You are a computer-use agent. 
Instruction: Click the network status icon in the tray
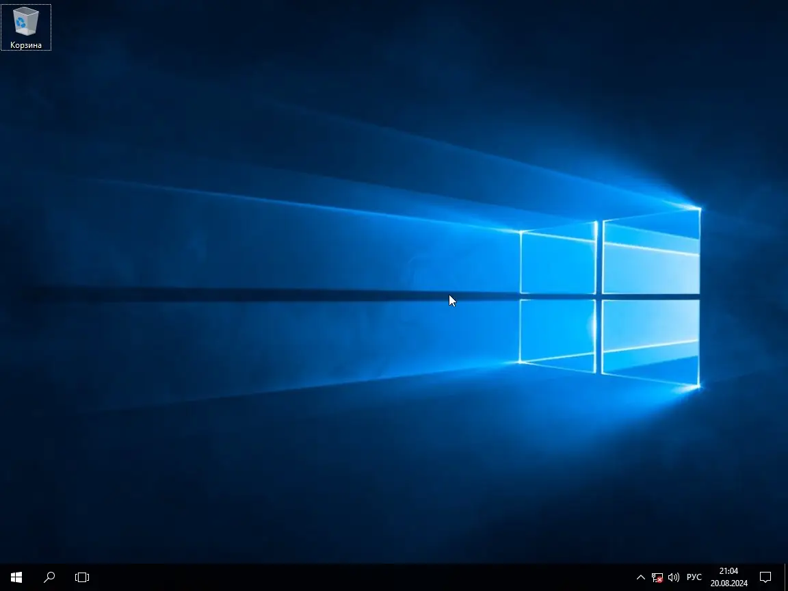tap(657, 577)
